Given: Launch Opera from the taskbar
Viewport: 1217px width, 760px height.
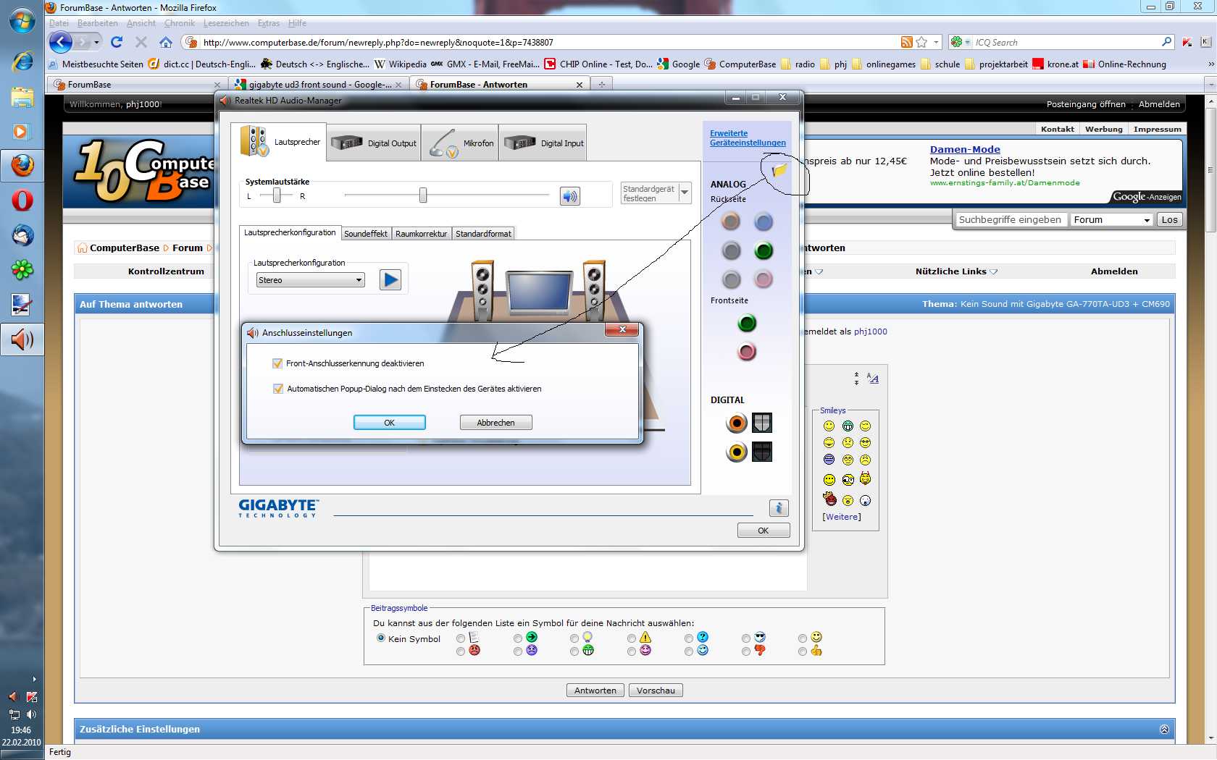Looking at the screenshot, I should 22,200.
